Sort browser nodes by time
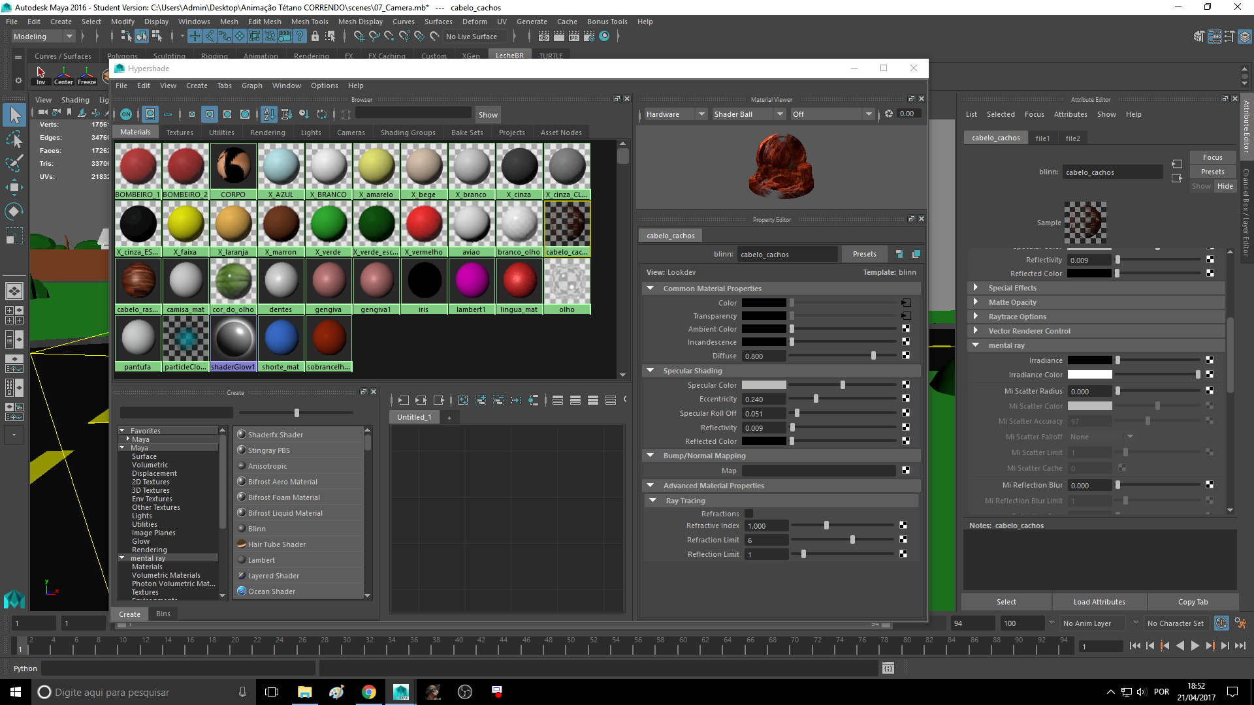 (304, 114)
